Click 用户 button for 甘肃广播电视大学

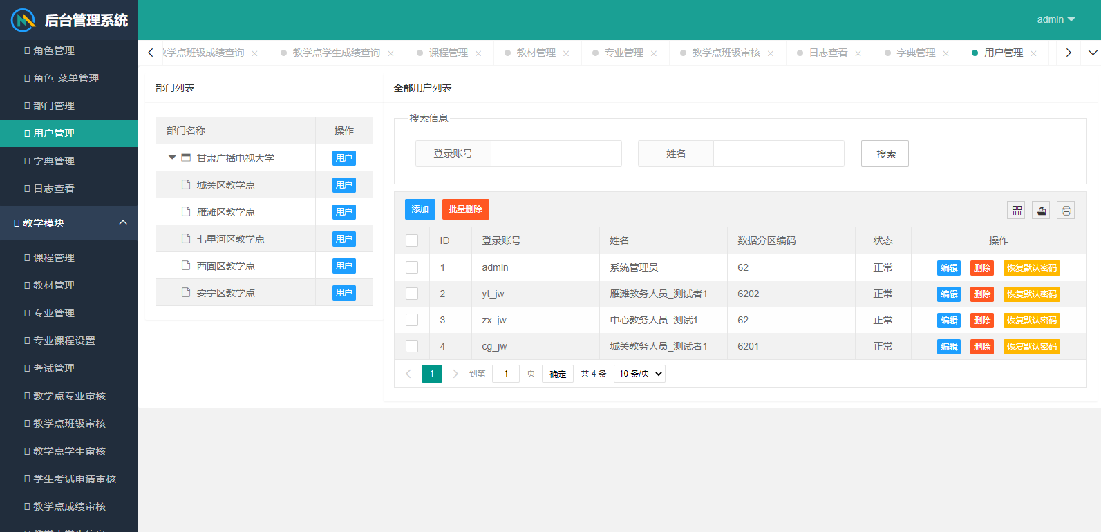(344, 158)
